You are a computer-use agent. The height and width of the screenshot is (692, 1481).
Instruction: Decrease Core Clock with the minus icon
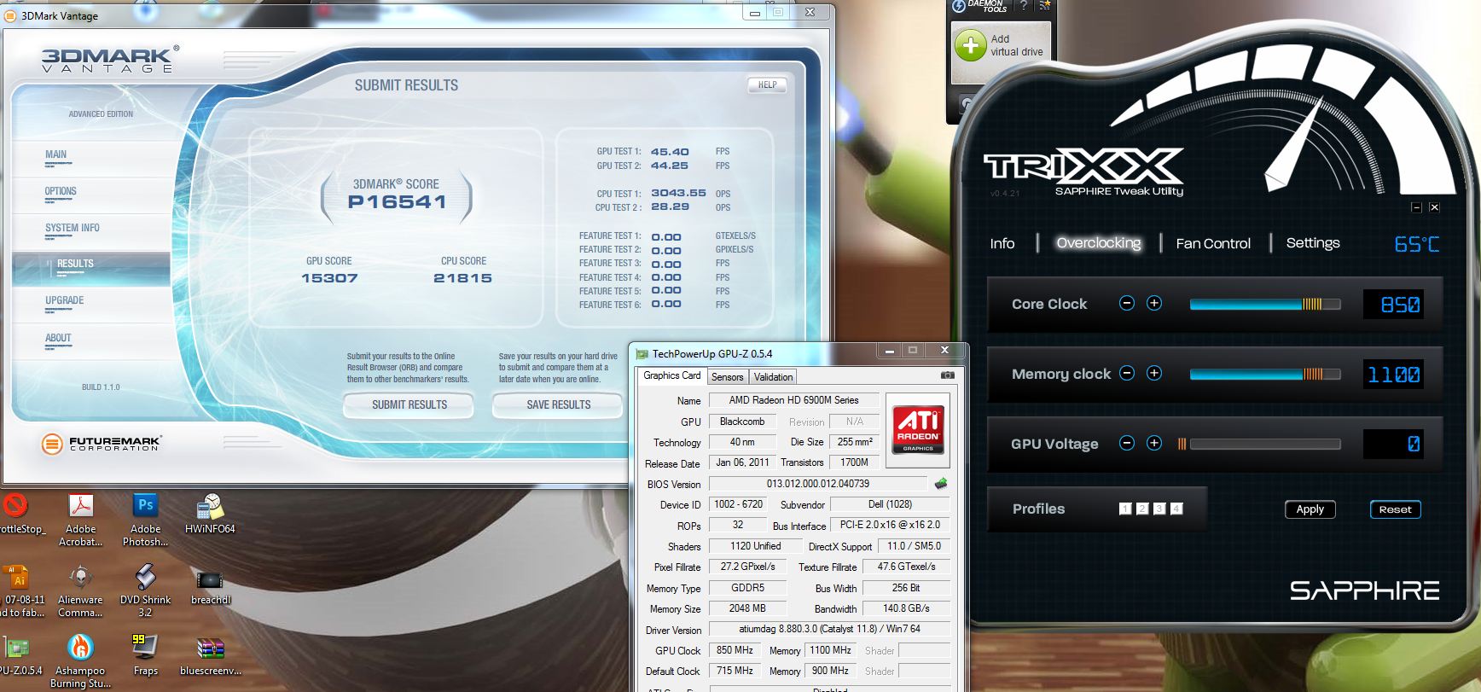coord(1127,303)
